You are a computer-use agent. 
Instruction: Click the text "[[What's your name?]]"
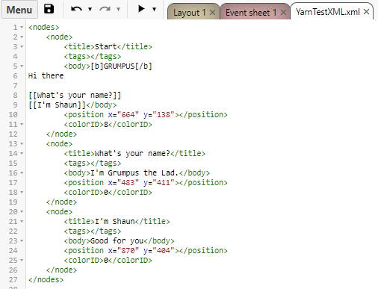coord(75,95)
